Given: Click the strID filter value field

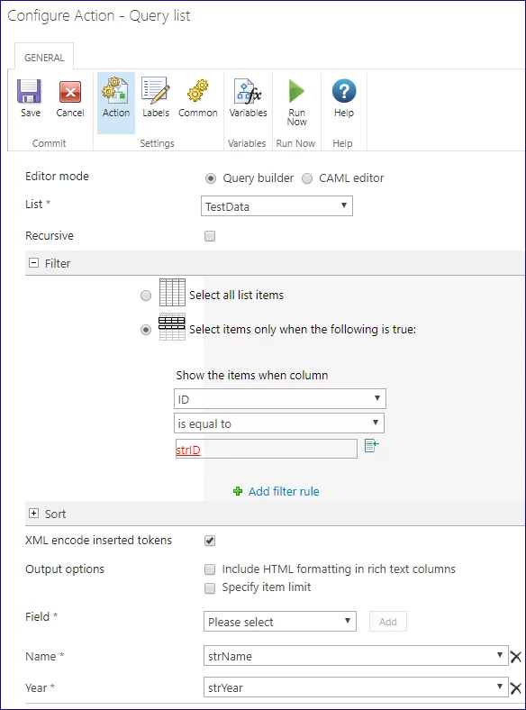Looking at the screenshot, I should pos(267,450).
